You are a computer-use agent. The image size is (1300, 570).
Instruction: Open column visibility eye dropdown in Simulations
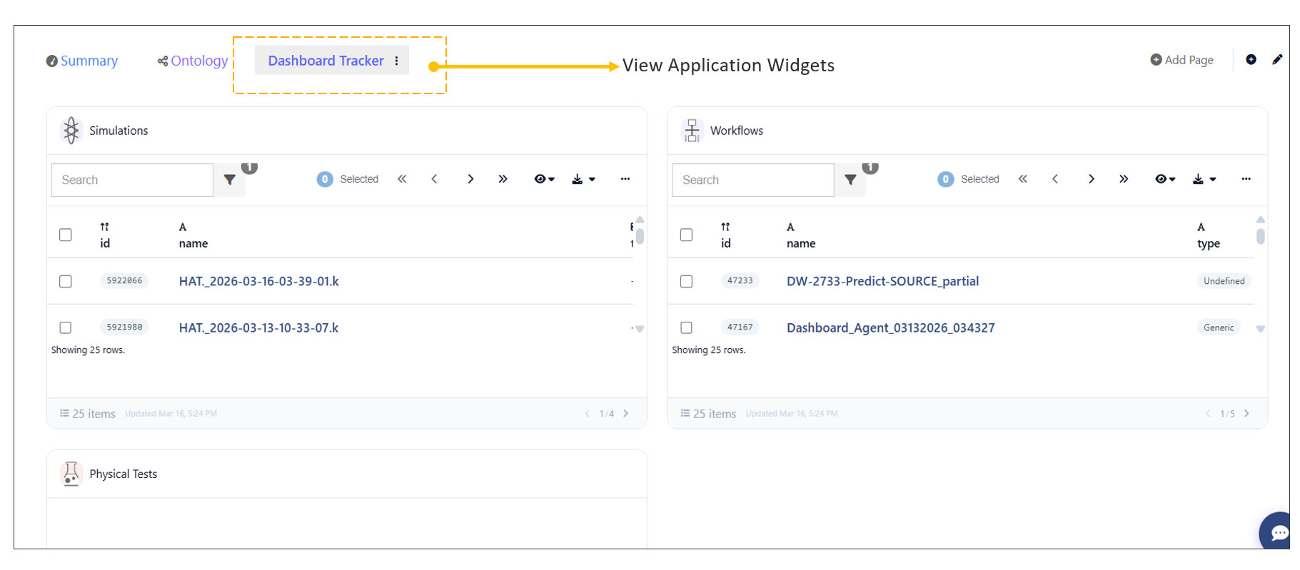tap(544, 179)
